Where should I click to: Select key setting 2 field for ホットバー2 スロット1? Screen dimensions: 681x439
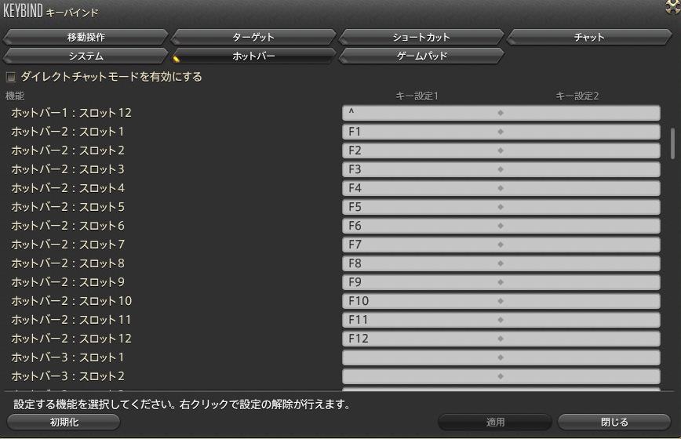(581, 132)
